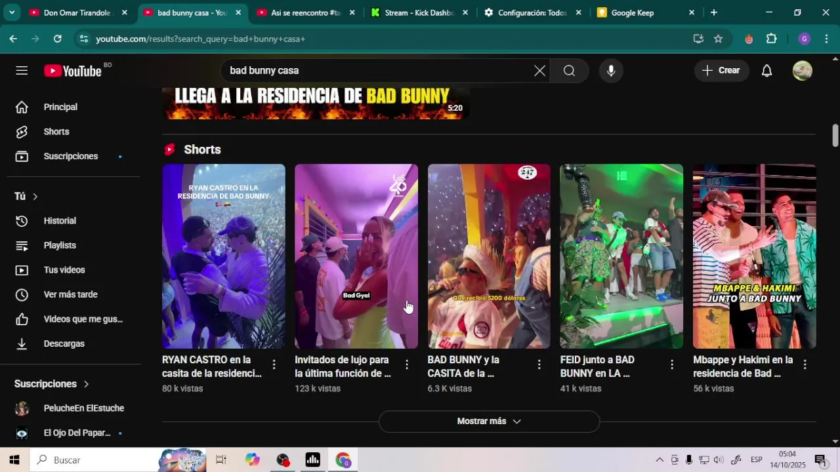Open options for Mbappe y Hakimi short
The image size is (840, 472).
click(x=805, y=364)
